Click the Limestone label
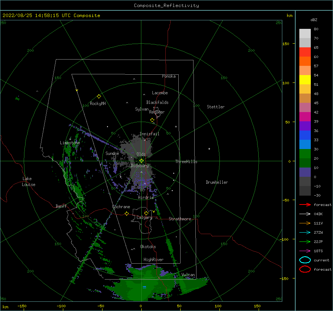 tap(70, 143)
